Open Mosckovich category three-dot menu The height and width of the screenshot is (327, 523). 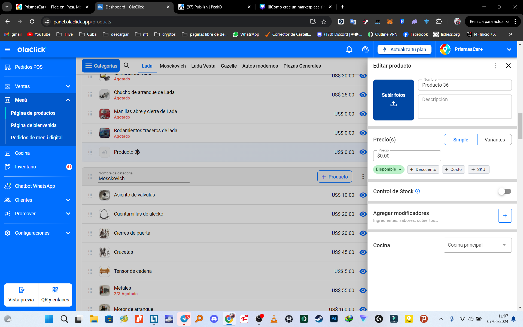tap(363, 177)
